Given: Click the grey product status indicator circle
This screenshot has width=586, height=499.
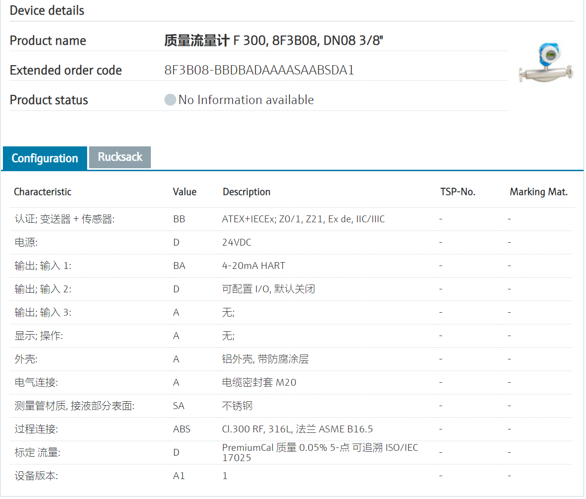Looking at the screenshot, I should [x=170, y=100].
